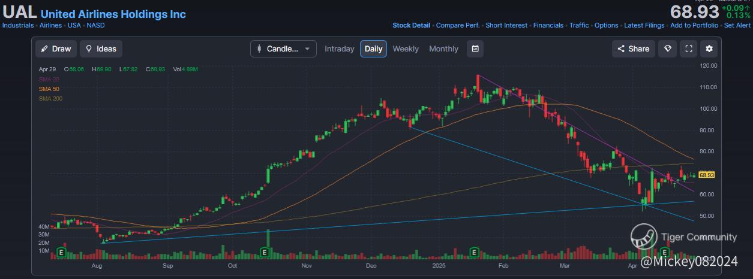Toggle the SMA 50 indicator label
This screenshot has width=753, height=279.
coord(49,89)
